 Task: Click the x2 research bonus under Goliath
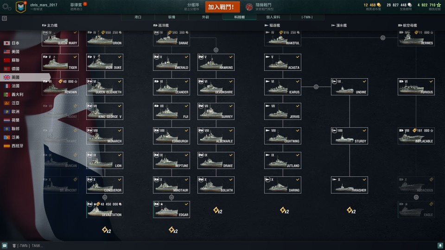coord(218,210)
